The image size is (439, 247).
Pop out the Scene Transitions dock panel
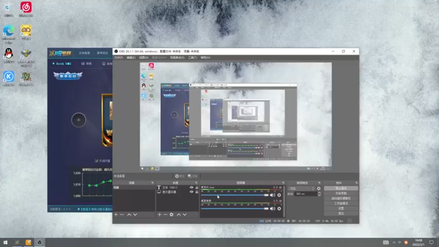(319, 183)
